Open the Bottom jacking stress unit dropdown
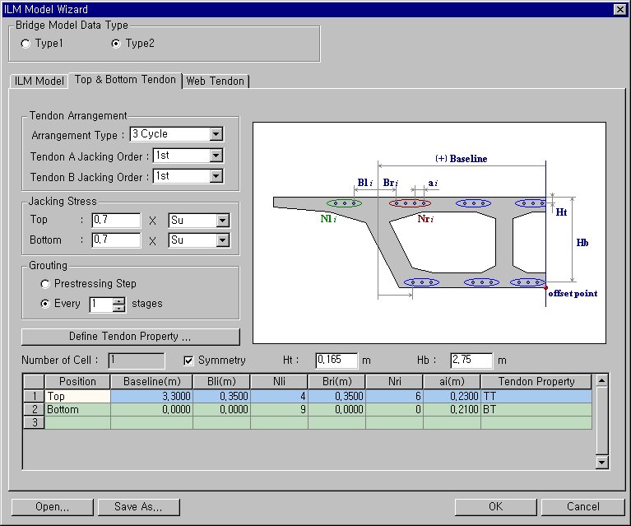 (x=222, y=240)
